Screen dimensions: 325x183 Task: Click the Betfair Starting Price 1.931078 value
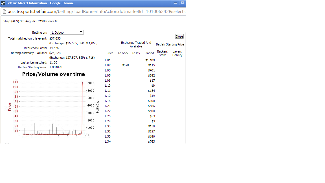pyautogui.click(x=56, y=67)
